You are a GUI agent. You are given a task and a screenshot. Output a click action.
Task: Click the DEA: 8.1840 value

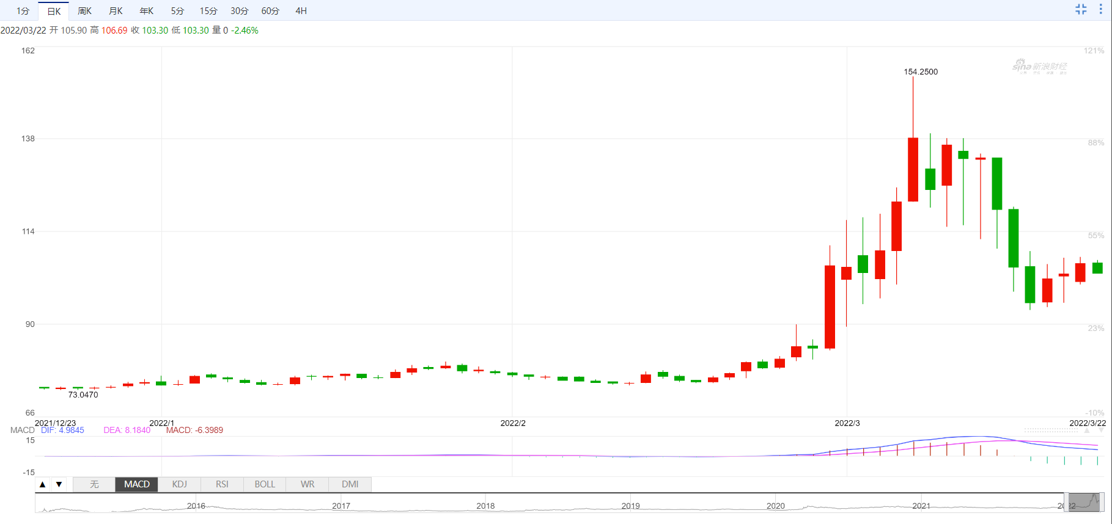tap(127, 430)
